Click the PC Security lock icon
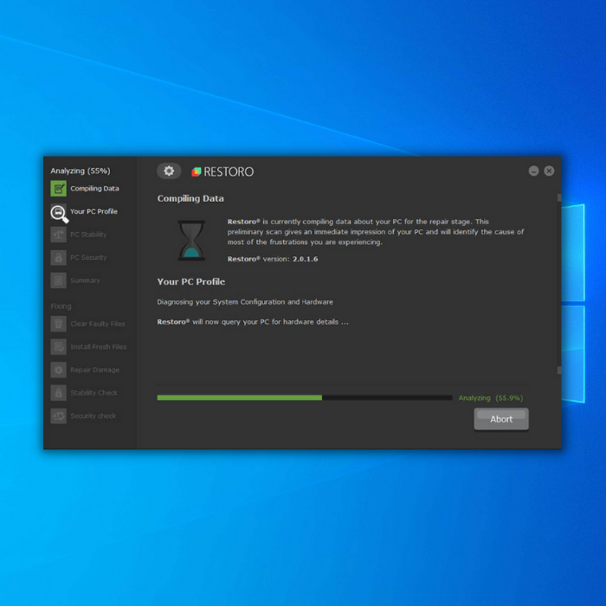The height and width of the screenshot is (606, 606). pyautogui.click(x=58, y=257)
